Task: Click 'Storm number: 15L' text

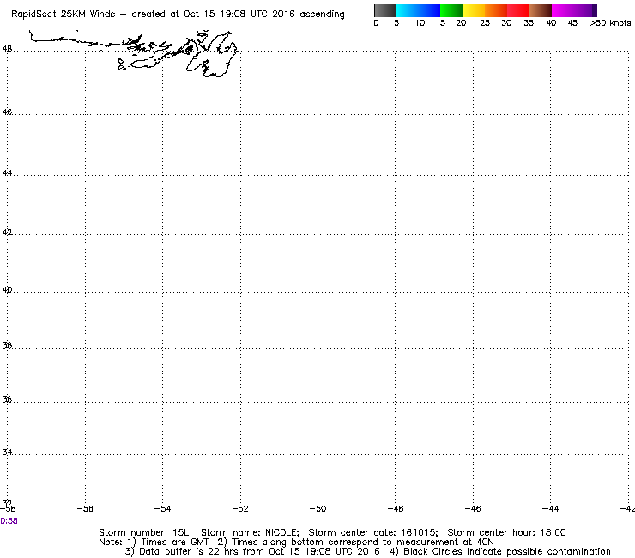Action: click(144, 532)
